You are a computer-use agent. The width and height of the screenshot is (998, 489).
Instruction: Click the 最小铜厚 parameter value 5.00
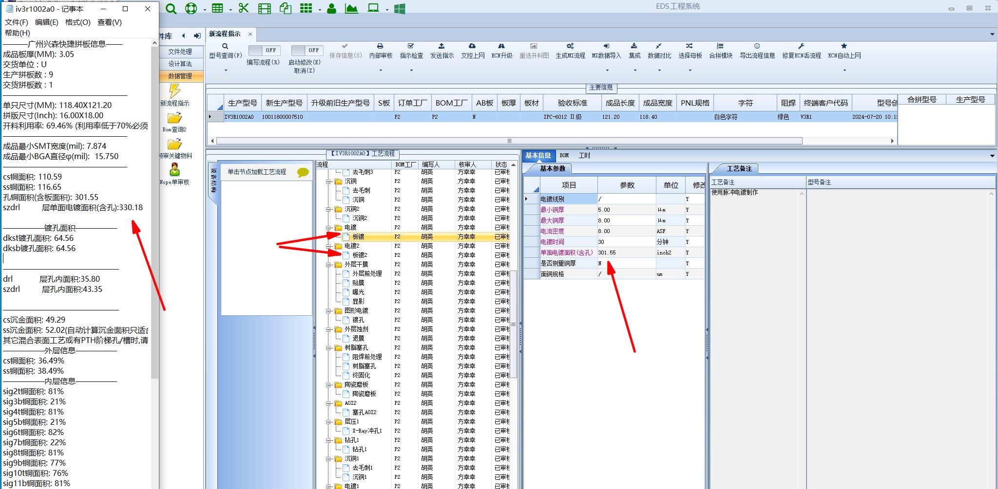click(626, 210)
